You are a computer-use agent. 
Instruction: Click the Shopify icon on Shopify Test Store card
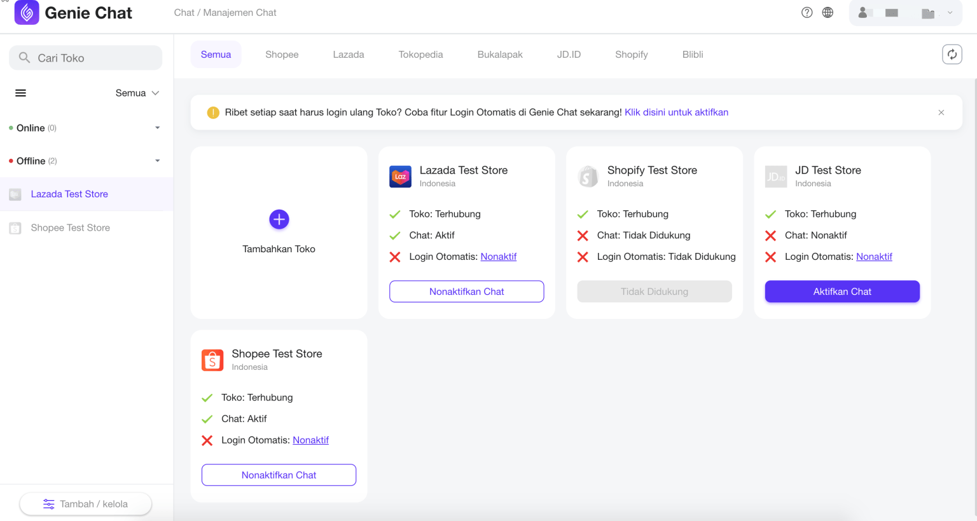click(x=588, y=177)
